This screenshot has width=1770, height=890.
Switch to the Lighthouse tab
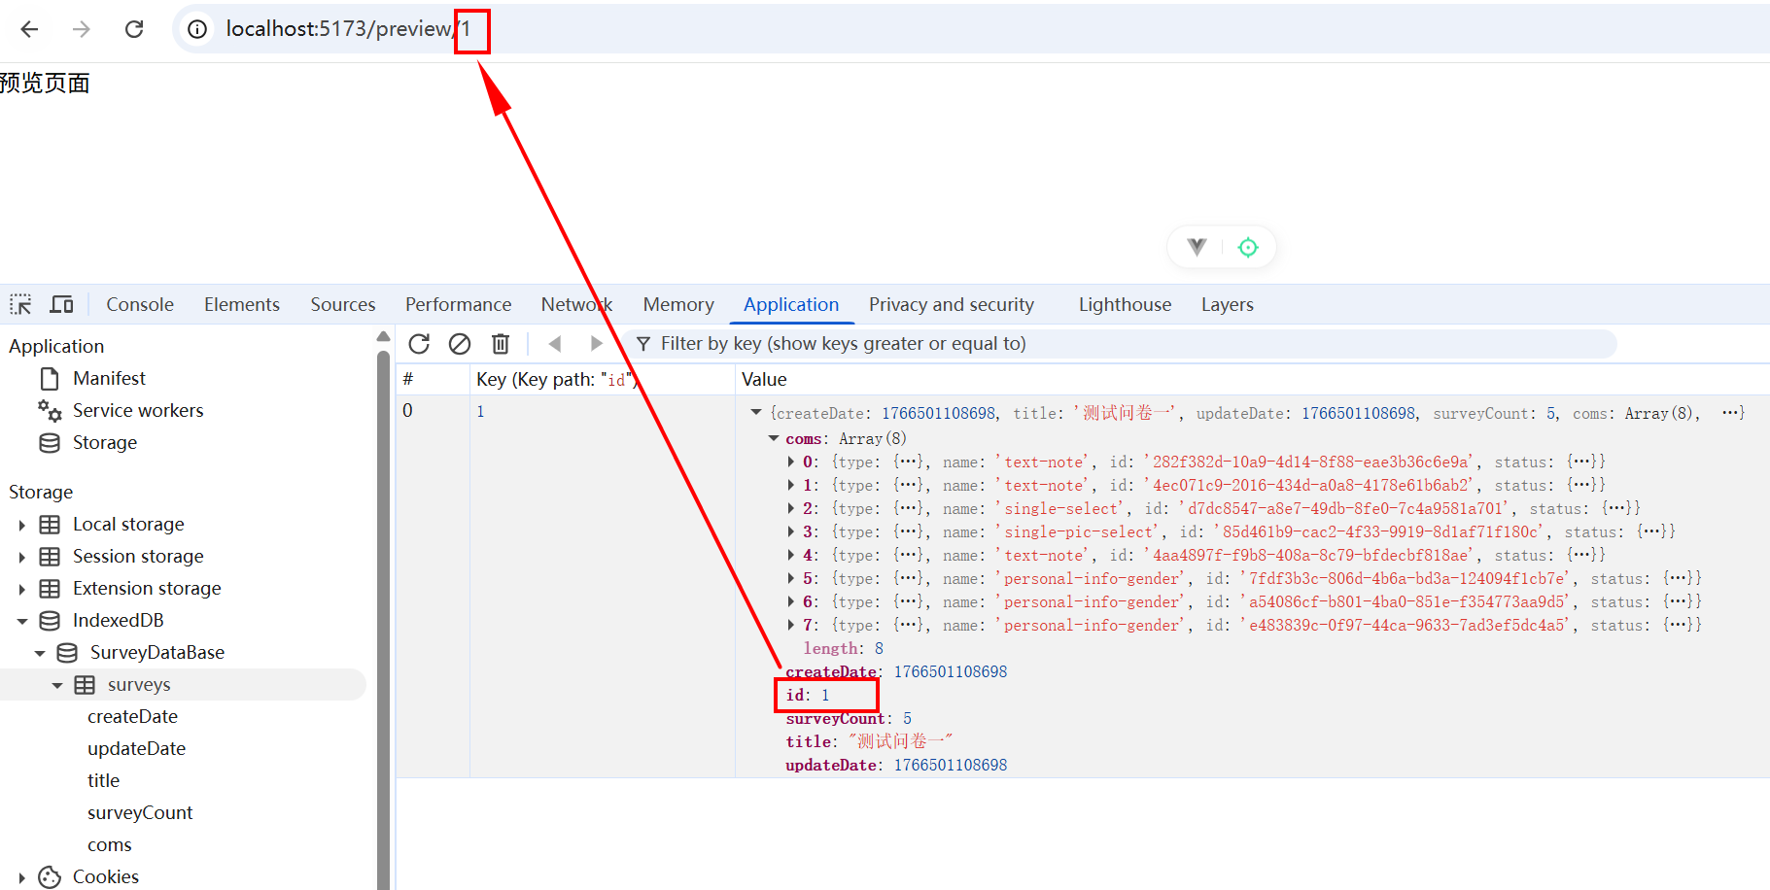coord(1125,304)
